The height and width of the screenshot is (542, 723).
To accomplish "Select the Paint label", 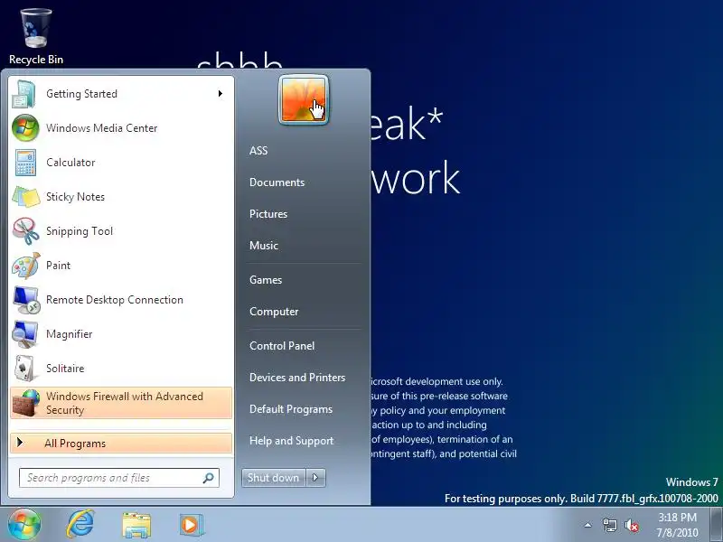I will 58,266.
